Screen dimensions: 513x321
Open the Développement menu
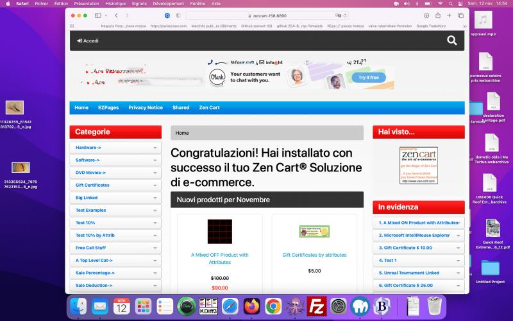[168, 4]
